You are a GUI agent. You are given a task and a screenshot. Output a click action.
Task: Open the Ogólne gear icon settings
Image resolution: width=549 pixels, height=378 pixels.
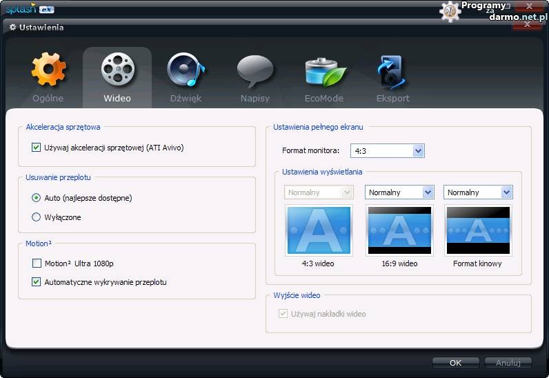click(x=48, y=71)
